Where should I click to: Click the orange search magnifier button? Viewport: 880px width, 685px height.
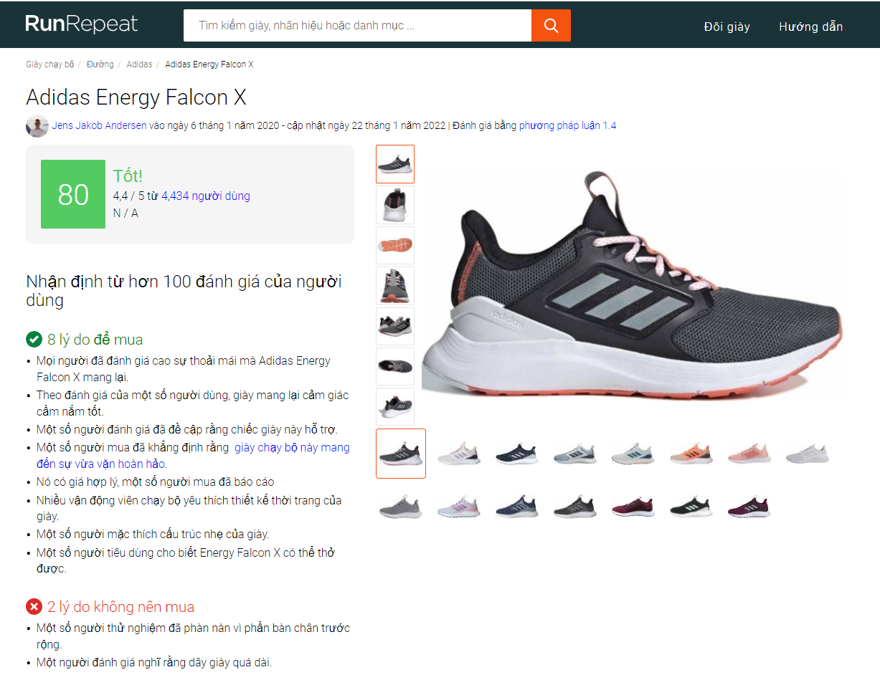(551, 26)
